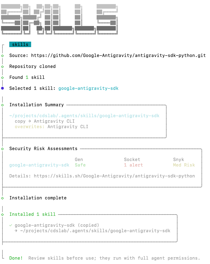Click the green diamond beside Source

click(x=2, y=56)
